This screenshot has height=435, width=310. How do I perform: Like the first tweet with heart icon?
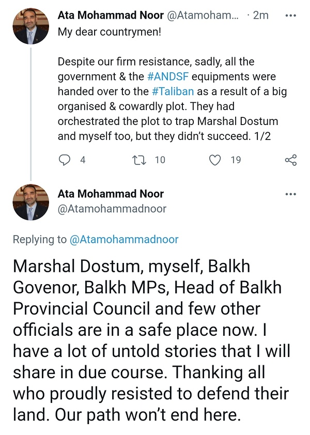[x=214, y=160]
